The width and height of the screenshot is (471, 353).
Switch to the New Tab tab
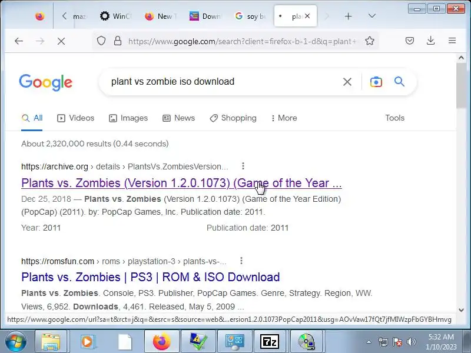pyautogui.click(x=160, y=16)
